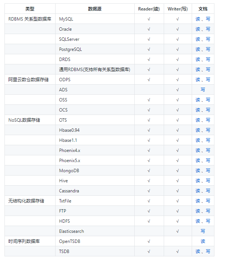Select the Reader(读) column header
226x262 pixels.
[149, 9]
